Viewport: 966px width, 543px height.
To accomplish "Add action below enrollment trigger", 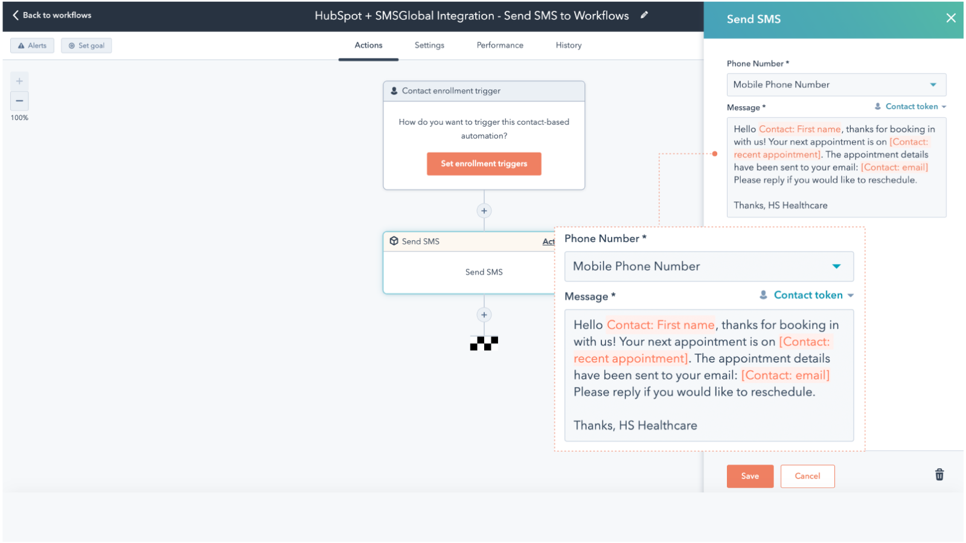I will tap(484, 211).
